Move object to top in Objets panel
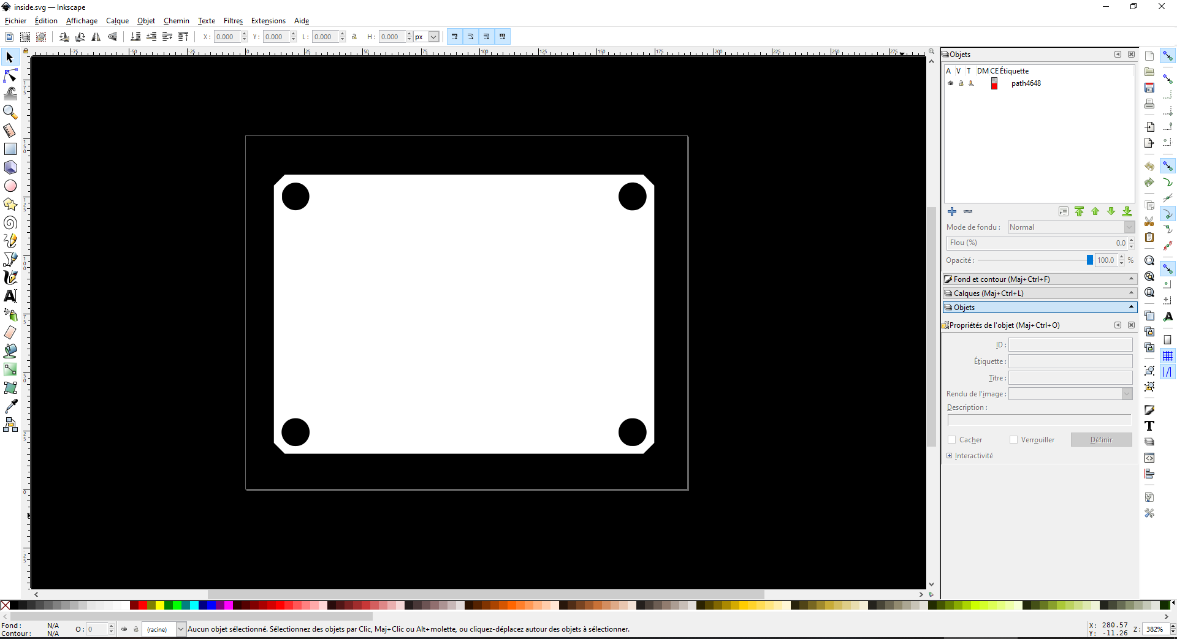This screenshot has height=639, width=1177. [1079, 211]
